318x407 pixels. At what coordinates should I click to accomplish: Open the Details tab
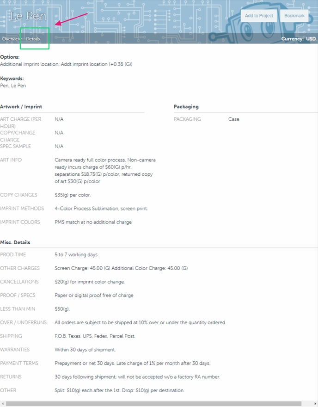click(x=33, y=39)
